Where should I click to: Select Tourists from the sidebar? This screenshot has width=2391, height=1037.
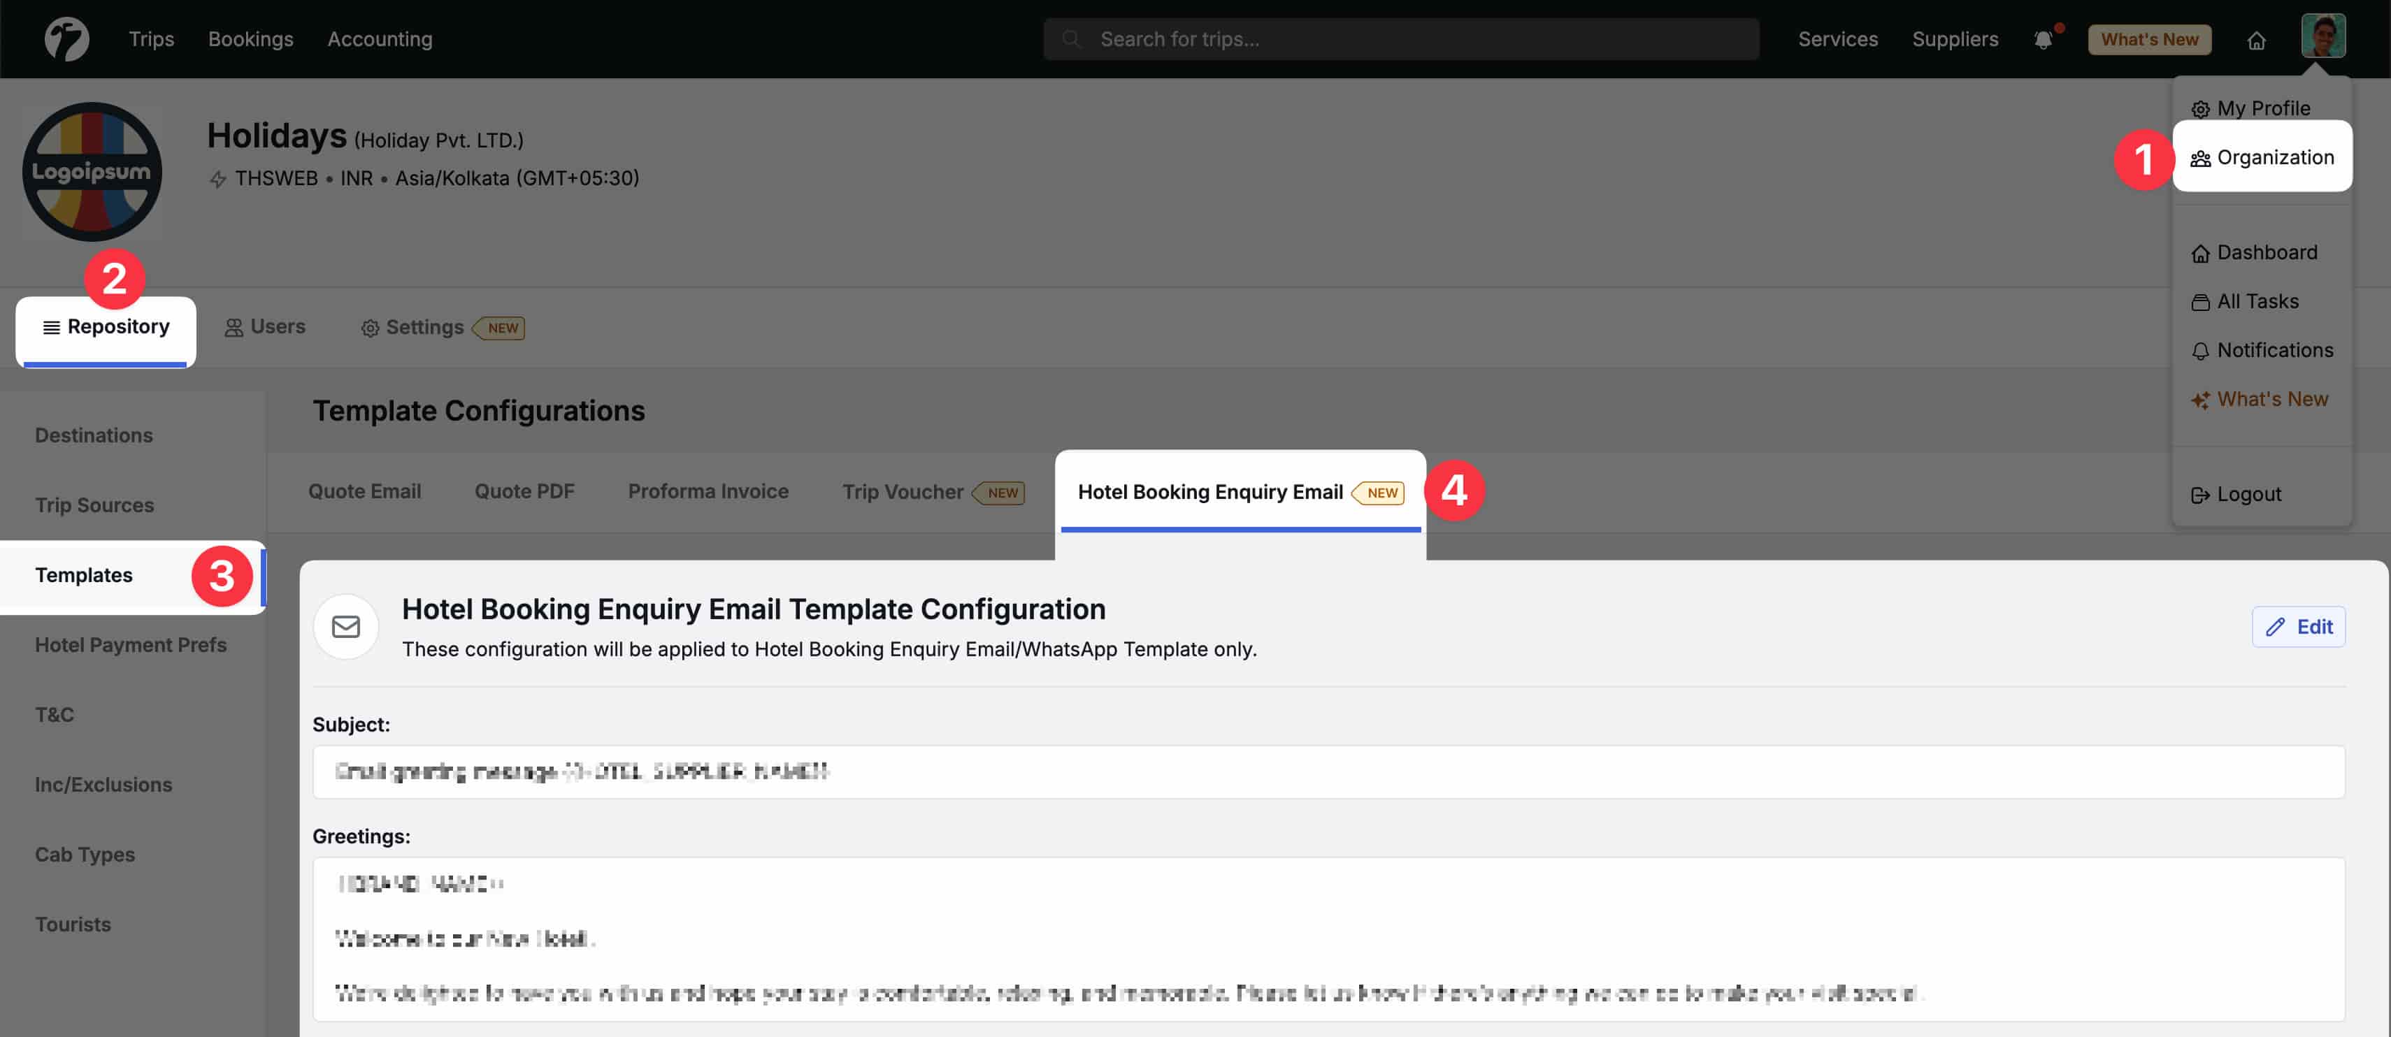click(x=73, y=924)
